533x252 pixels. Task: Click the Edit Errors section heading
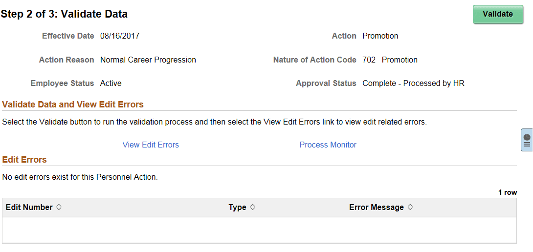(x=24, y=160)
